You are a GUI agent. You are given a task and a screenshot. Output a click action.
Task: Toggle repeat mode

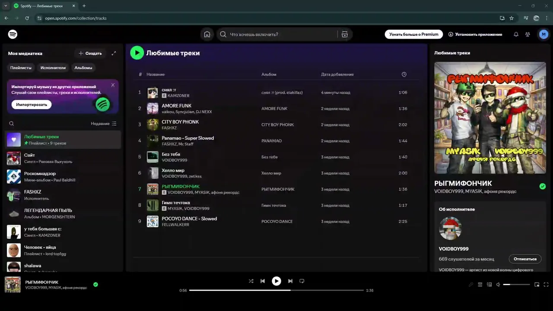pyautogui.click(x=302, y=281)
